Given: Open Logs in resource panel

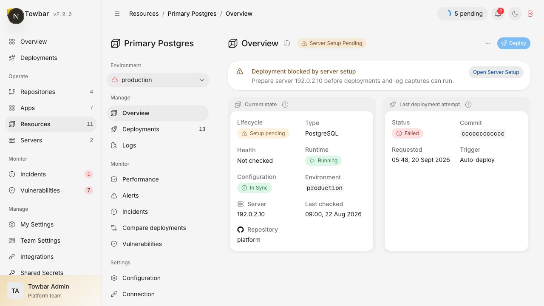Looking at the screenshot, I should point(158,145).
